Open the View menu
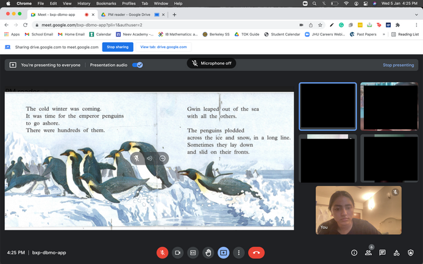The width and height of the screenshot is (423, 264). point(67,4)
